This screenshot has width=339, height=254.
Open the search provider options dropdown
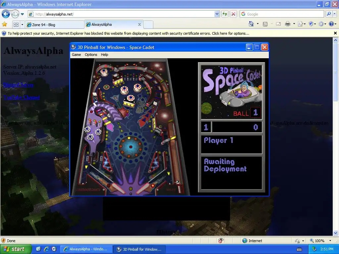334,14
